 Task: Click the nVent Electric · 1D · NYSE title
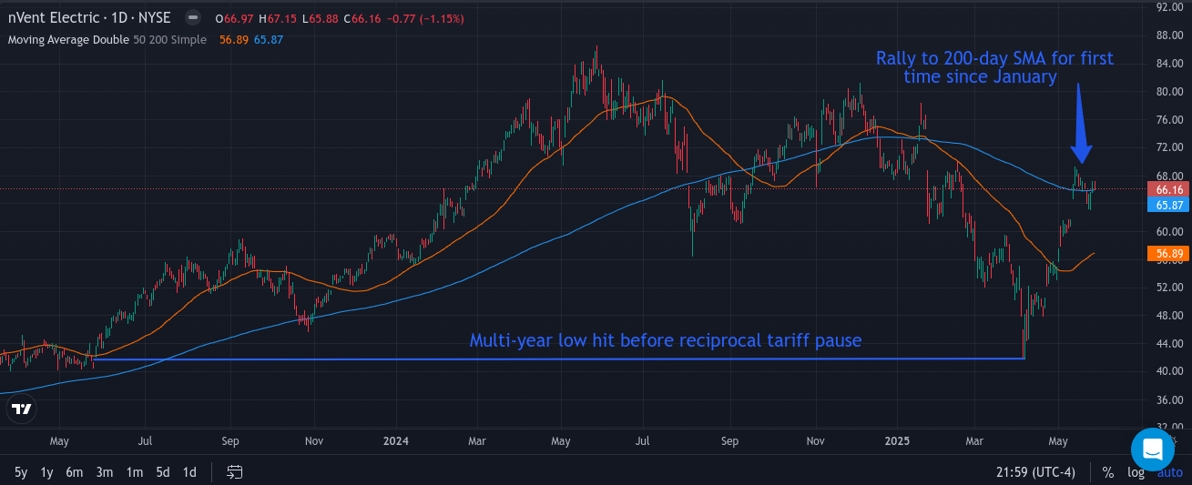[91, 17]
